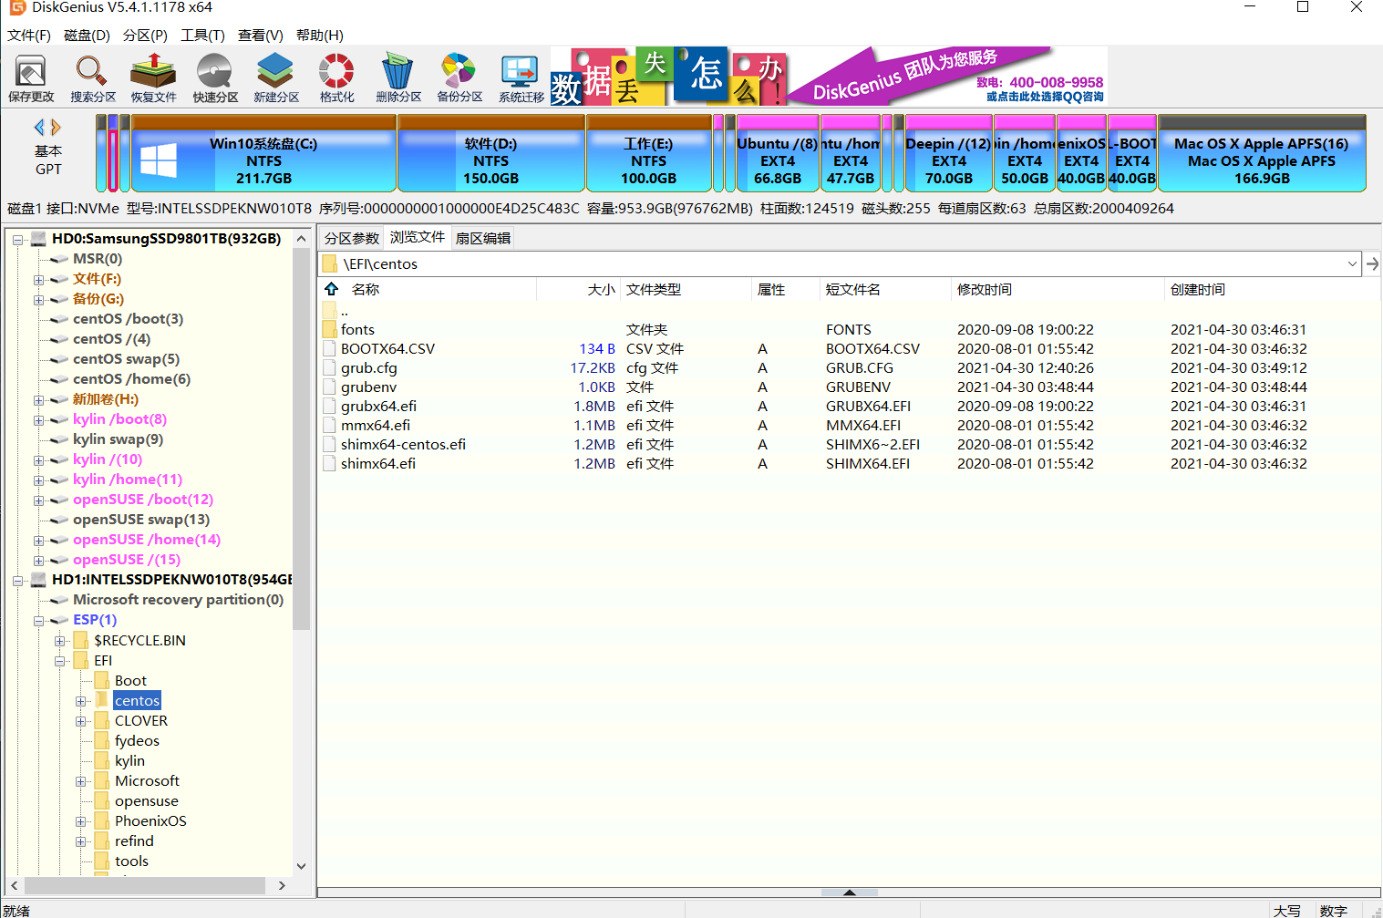Expand the CLOVER folder node

pos(80,721)
